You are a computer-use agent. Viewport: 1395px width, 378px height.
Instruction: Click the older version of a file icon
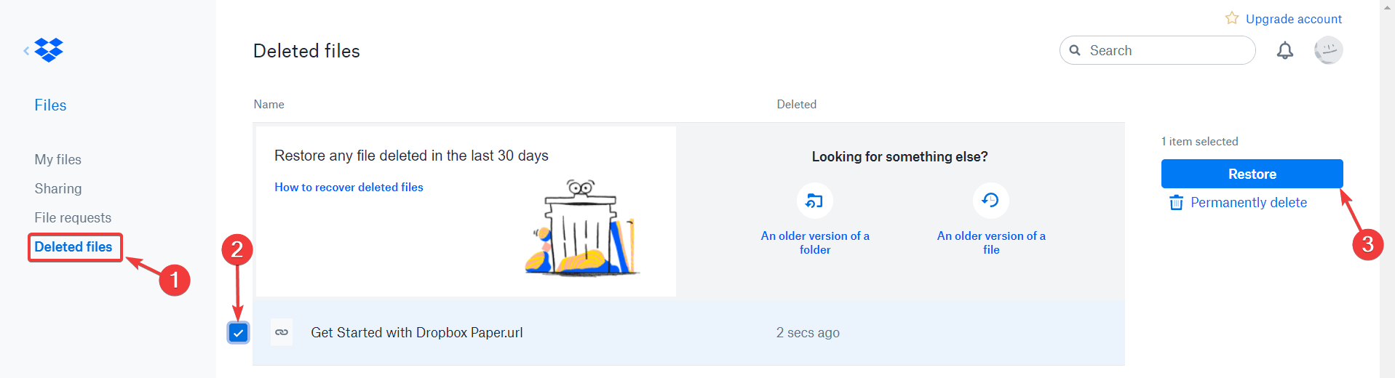pyautogui.click(x=990, y=201)
